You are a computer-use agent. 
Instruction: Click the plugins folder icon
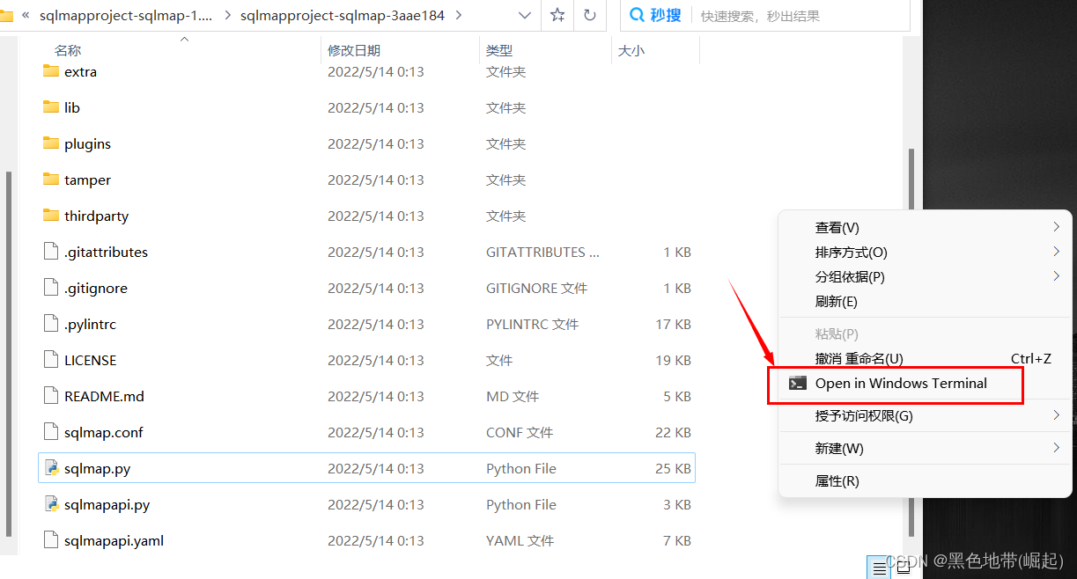click(x=50, y=143)
